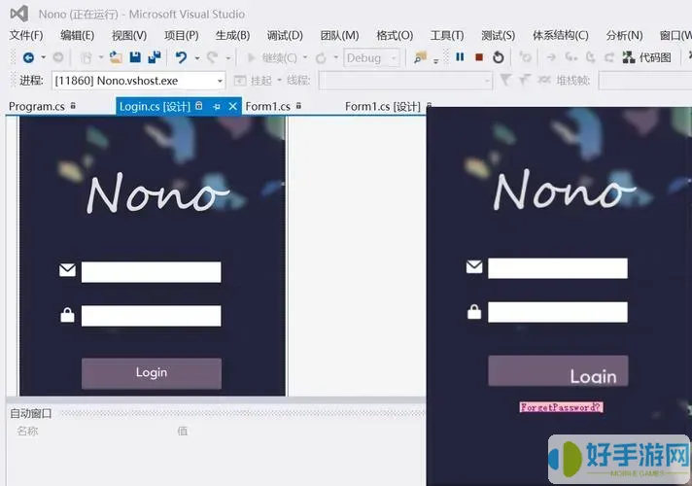This screenshot has width=692, height=486.
Task: Open the Code Map (代码图) tool
Action: [x=647, y=57]
